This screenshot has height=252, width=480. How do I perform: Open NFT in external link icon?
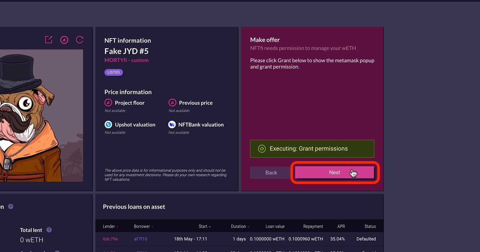pyautogui.click(x=49, y=40)
